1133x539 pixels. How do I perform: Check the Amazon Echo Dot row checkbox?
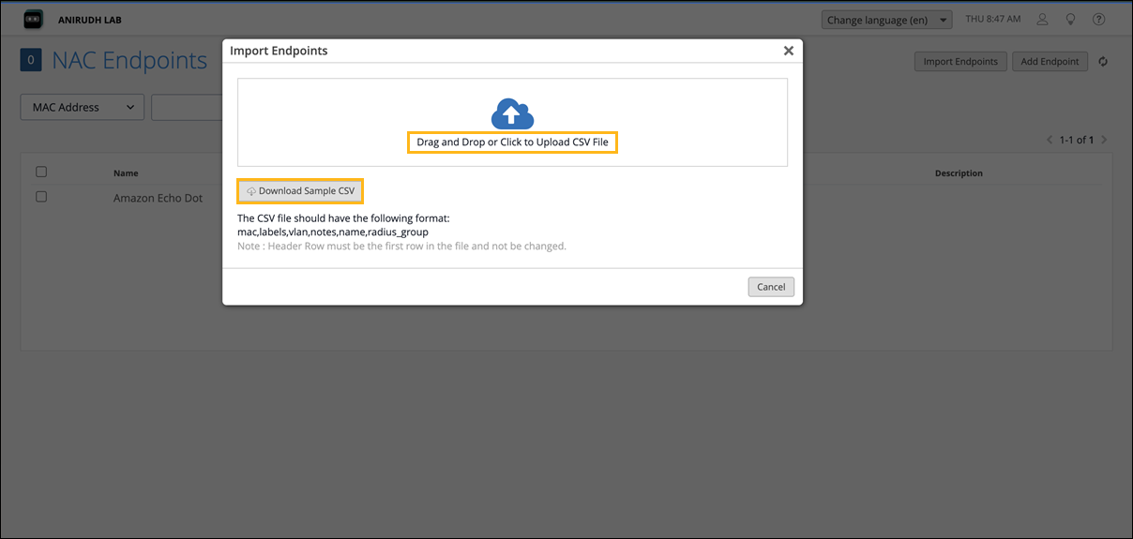41,197
